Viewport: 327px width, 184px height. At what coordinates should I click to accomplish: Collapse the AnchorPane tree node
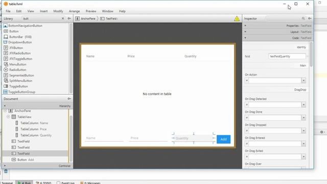click(x=5, y=111)
